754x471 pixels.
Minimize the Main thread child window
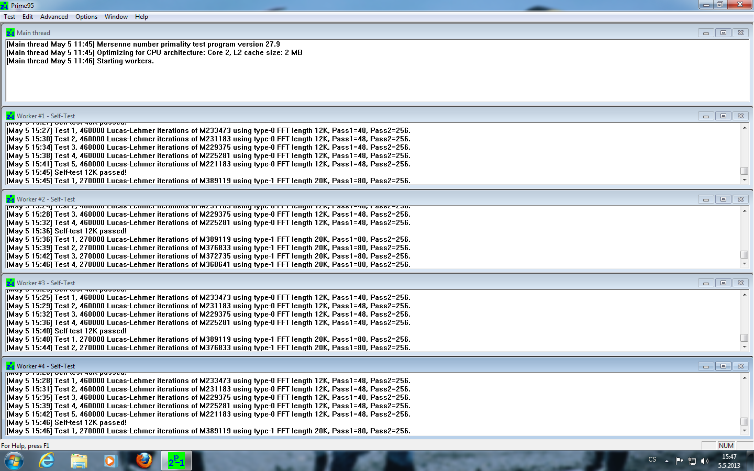pyautogui.click(x=706, y=33)
